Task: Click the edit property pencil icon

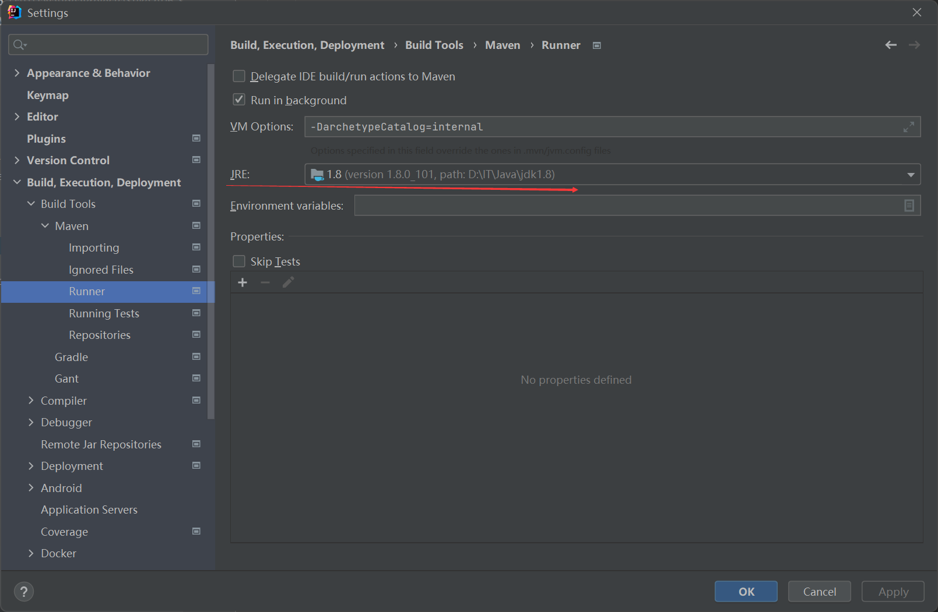Action: click(x=288, y=282)
